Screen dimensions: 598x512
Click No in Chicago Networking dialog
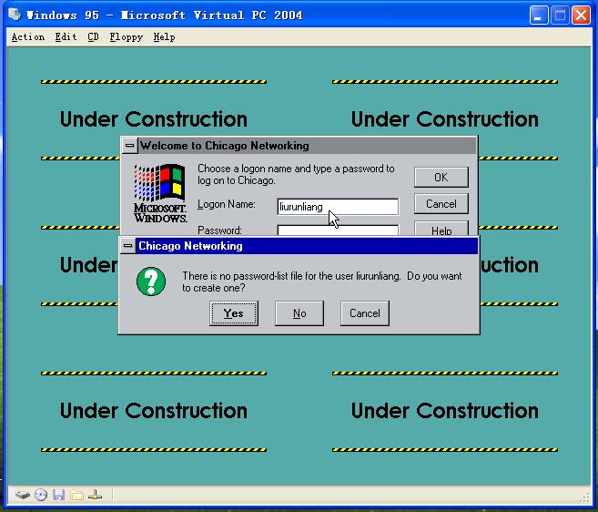[x=299, y=313]
